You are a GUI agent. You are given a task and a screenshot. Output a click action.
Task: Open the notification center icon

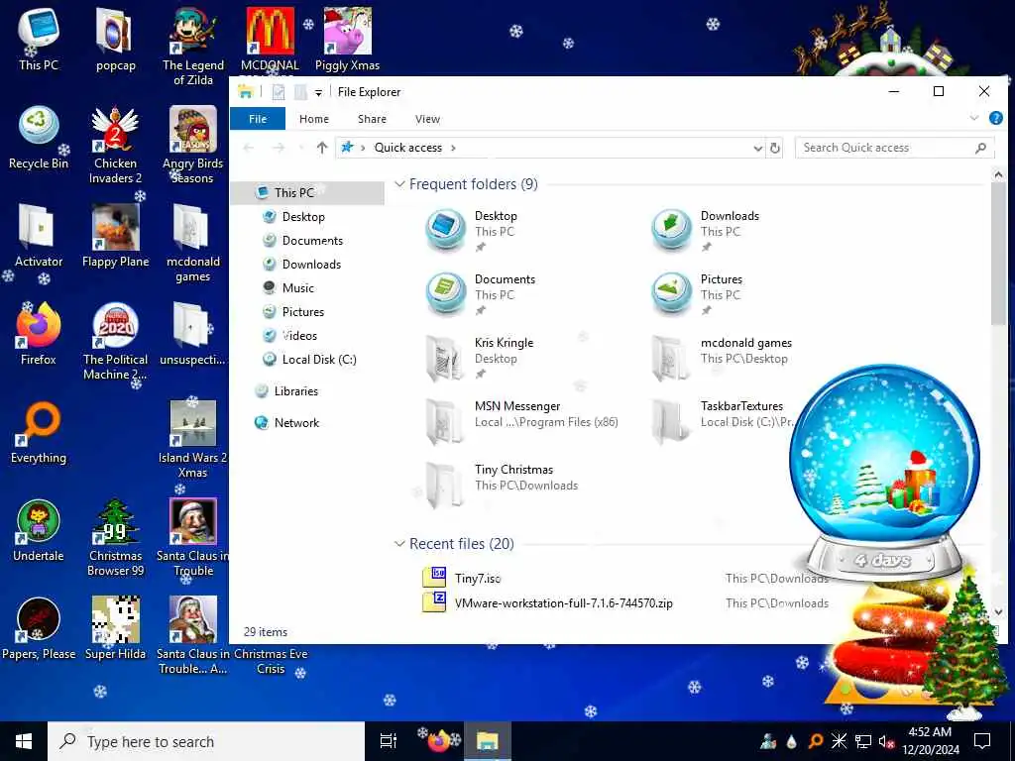coord(982,741)
